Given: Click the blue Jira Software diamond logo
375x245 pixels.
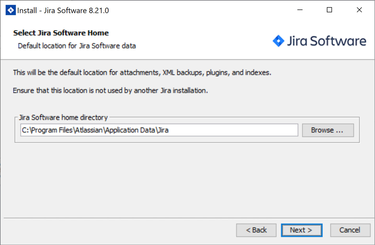Looking at the screenshot, I should click(x=279, y=41).
